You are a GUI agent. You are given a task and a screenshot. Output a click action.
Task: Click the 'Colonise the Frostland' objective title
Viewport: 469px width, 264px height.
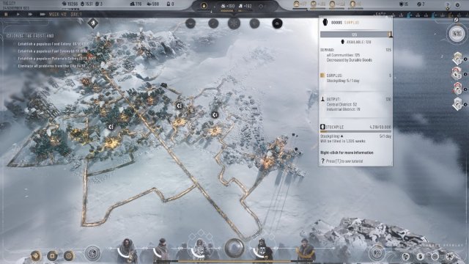coord(30,36)
